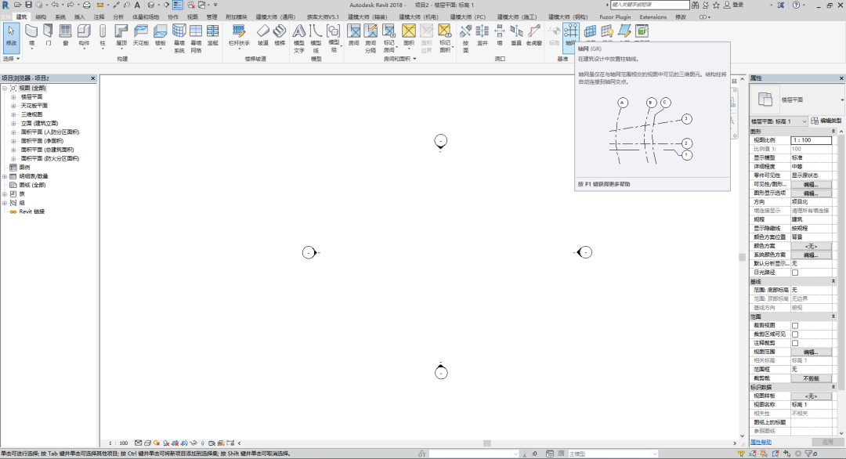The height and width of the screenshot is (459, 846).
Task: Select the 楼板 (Floor) tool
Action: 161,35
